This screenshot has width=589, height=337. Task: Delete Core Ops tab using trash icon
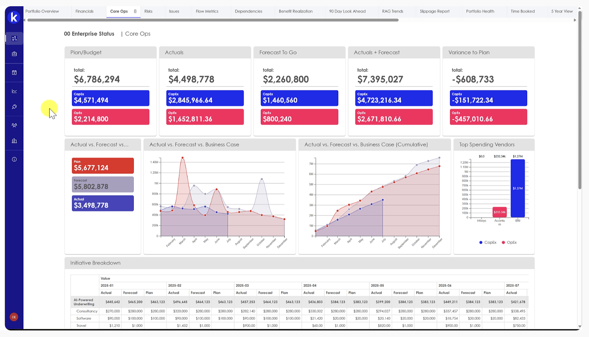tap(135, 11)
